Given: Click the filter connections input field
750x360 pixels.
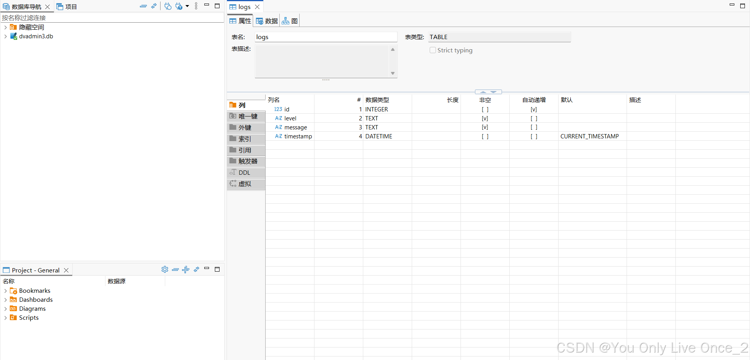Looking at the screenshot, I should click(112, 18).
